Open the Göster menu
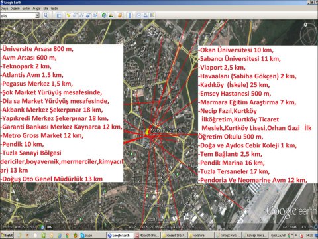The height and width of the screenshot is (239, 318). pyautogui.click(x=26, y=9)
